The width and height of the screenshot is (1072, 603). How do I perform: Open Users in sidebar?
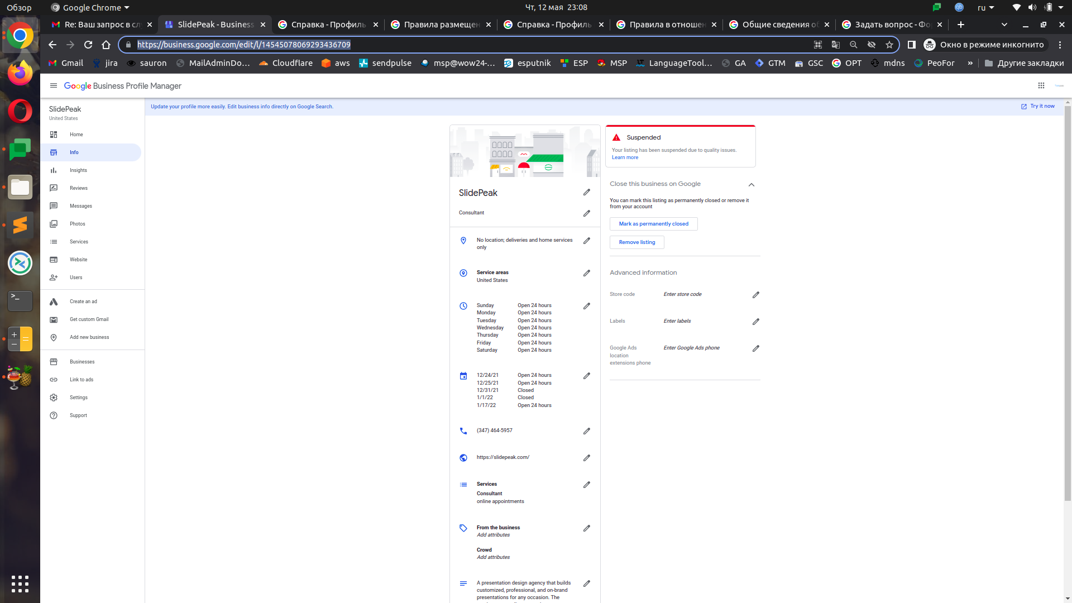click(90, 277)
